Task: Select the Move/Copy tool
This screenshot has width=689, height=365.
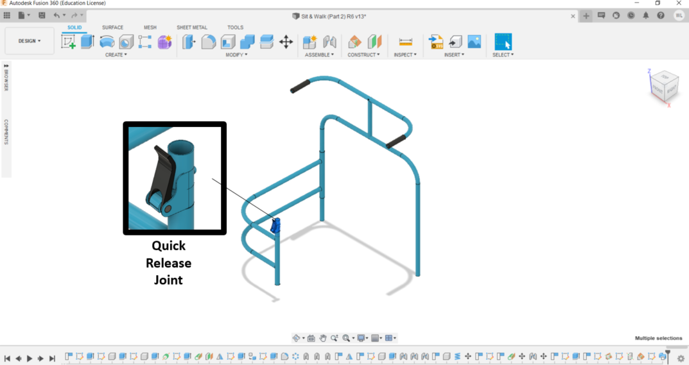Action: point(286,42)
